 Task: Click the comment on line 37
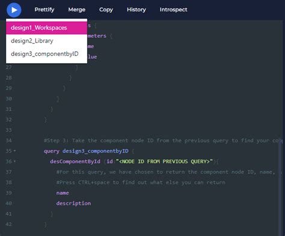pyautogui.click(x=168, y=172)
